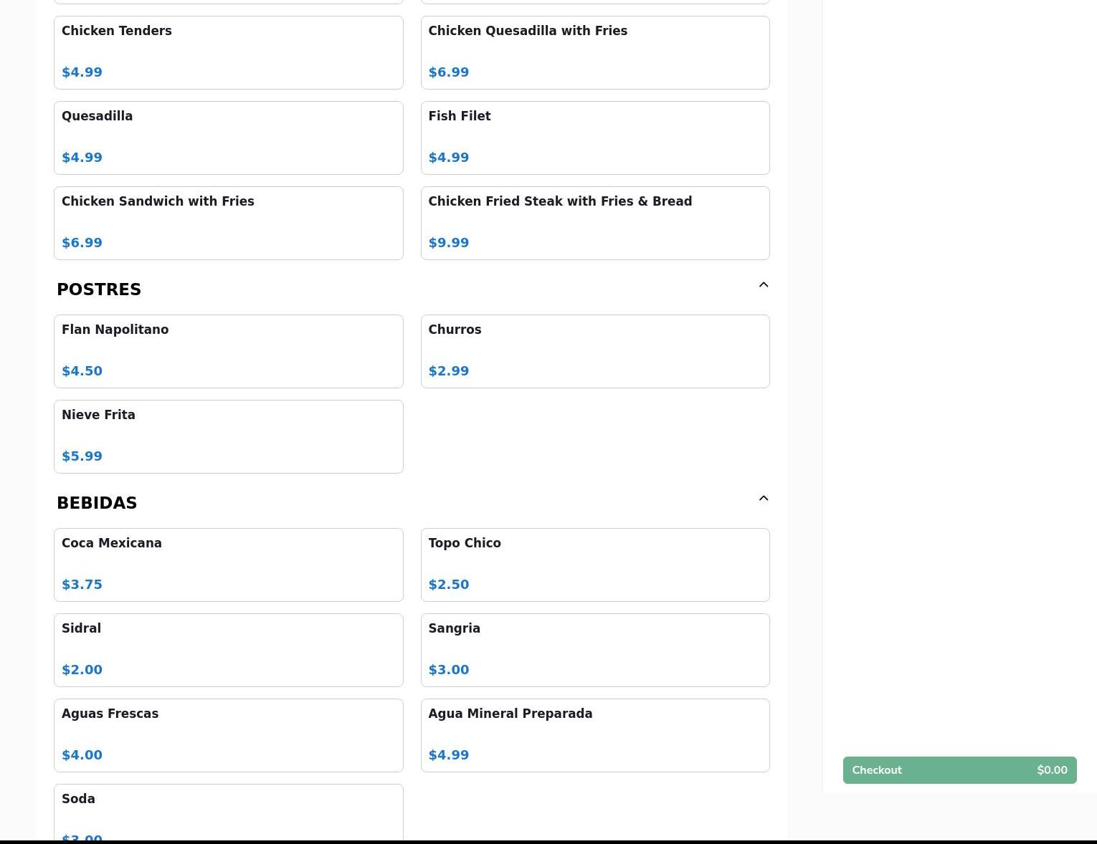Pick Chicken Fried Steak with Fries & Bread
The height and width of the screenshot is (844, 1097).
(x=594, y=223)
